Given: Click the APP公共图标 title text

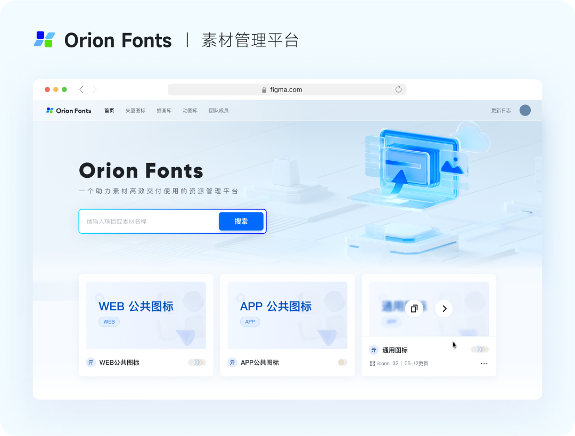Looking at the screenshot, I should (x=260, y=363).
